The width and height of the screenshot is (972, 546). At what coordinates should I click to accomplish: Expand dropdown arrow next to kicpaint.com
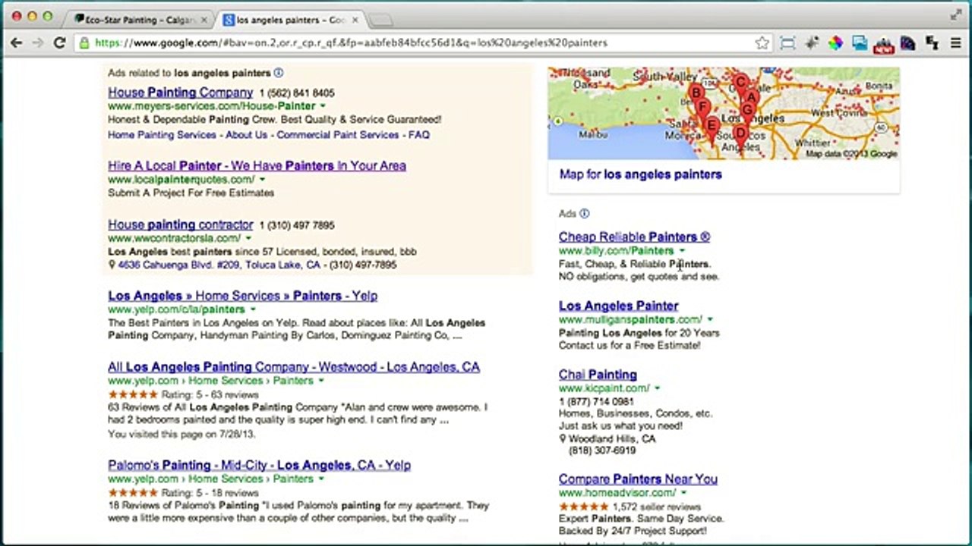[x=657, y=388]
